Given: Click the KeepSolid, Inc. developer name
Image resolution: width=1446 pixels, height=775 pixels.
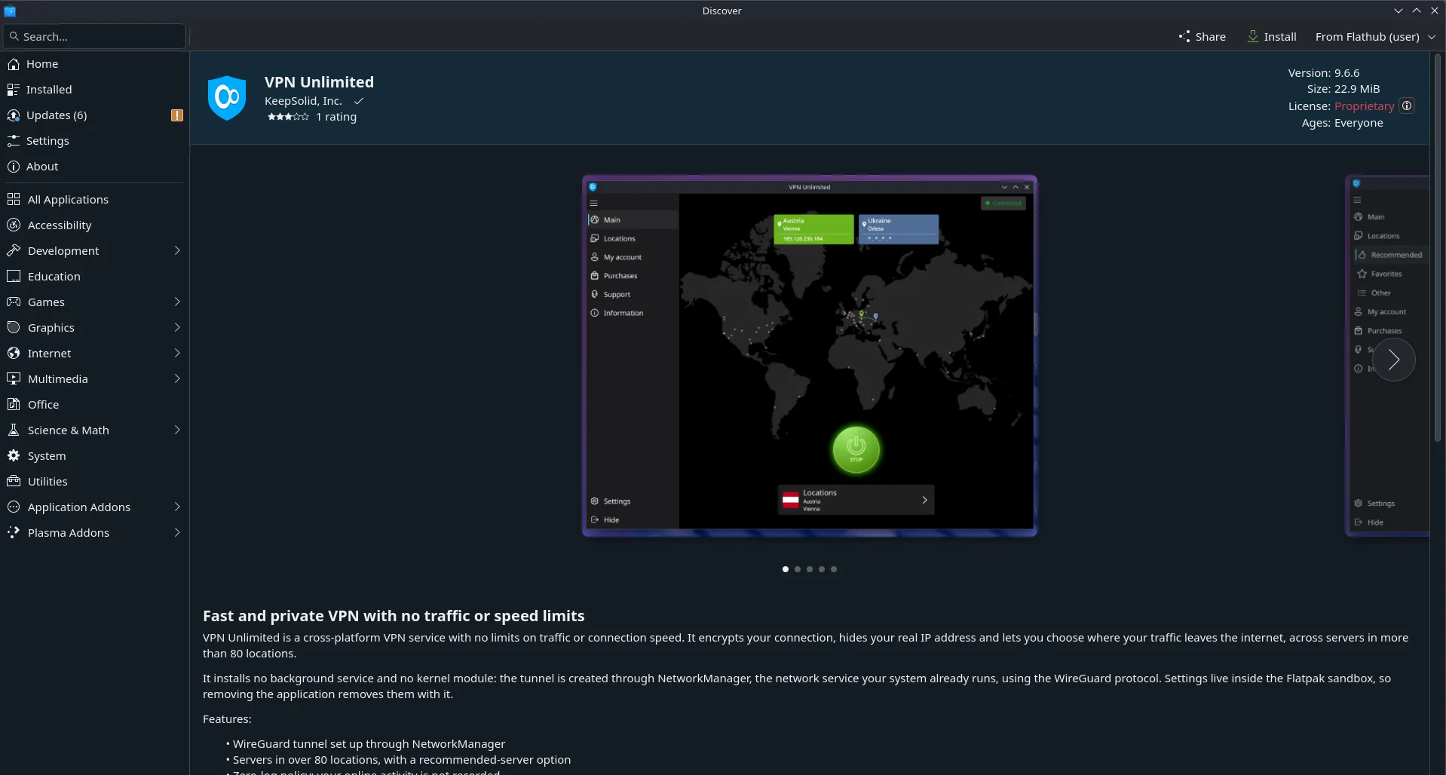Looking at the screenshot, I should (303, 101).
